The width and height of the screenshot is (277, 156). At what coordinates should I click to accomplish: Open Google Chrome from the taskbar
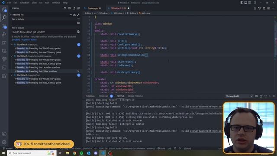pos(74,153)
